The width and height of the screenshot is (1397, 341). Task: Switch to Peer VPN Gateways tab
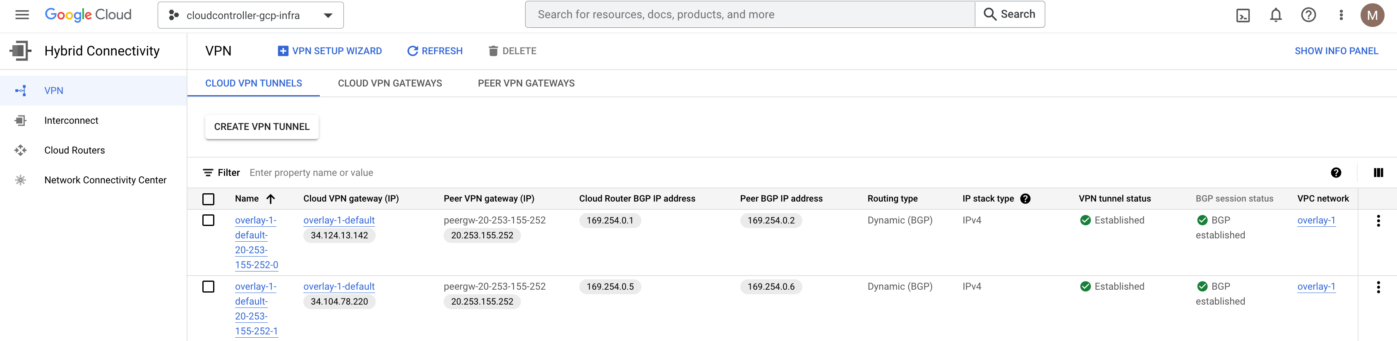coord(526,83)
